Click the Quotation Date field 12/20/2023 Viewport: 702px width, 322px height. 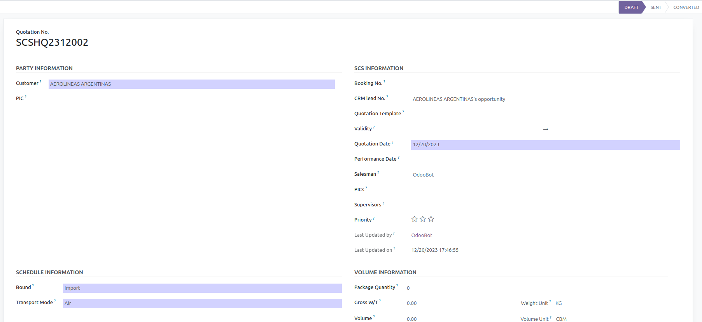click(545, 145)
